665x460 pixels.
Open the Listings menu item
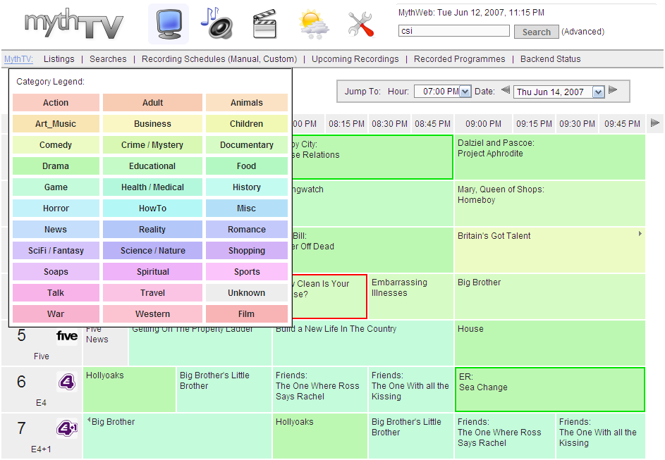[x=59, y=59]
